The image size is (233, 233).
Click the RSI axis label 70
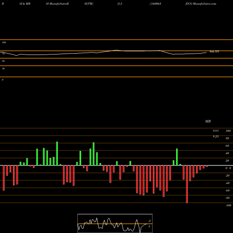click(3, 54)
